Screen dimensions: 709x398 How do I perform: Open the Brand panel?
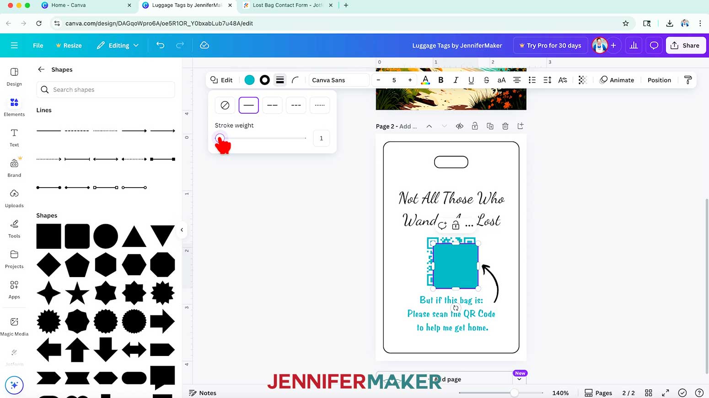click(x=14, y=168)
